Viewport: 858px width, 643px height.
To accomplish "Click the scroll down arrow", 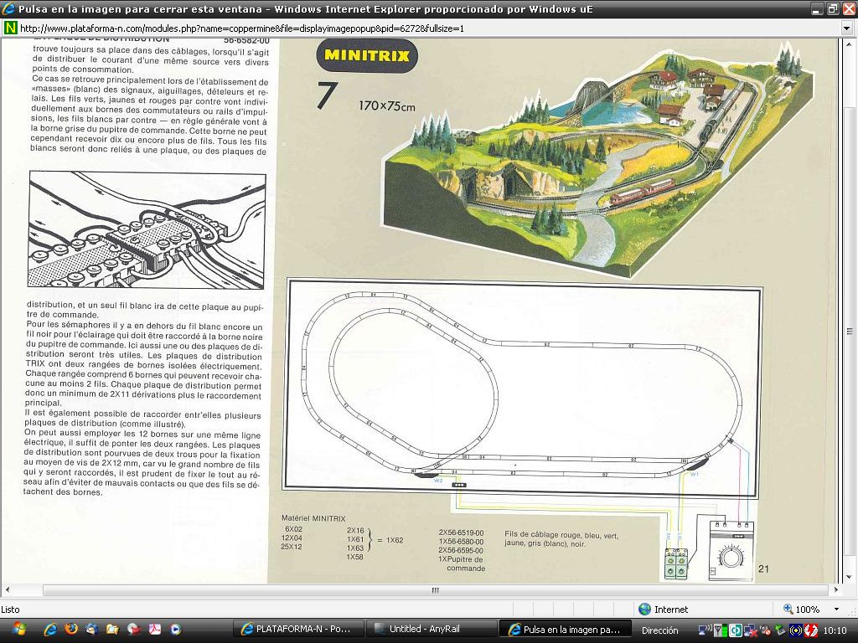I will 850,578.
